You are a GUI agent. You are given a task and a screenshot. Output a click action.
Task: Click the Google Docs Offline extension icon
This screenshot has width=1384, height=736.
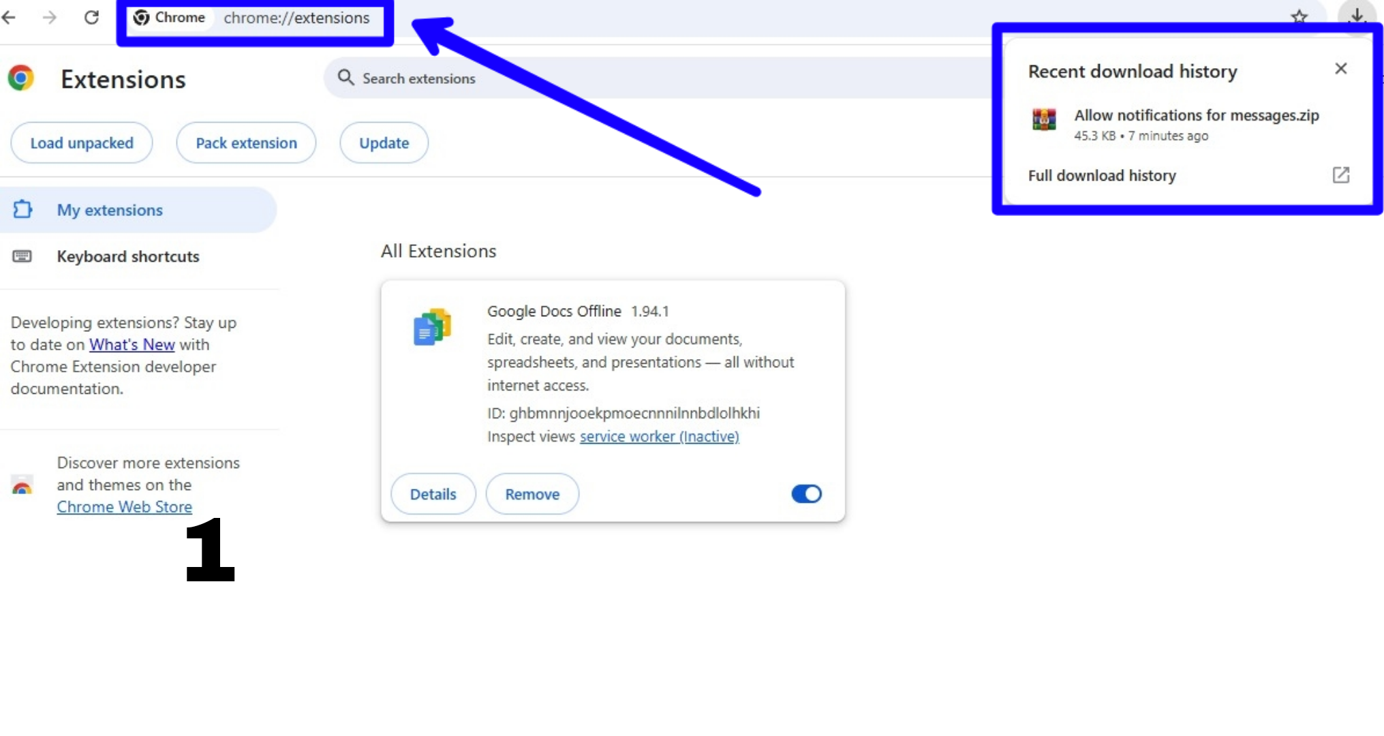click(x=432, y=327)
